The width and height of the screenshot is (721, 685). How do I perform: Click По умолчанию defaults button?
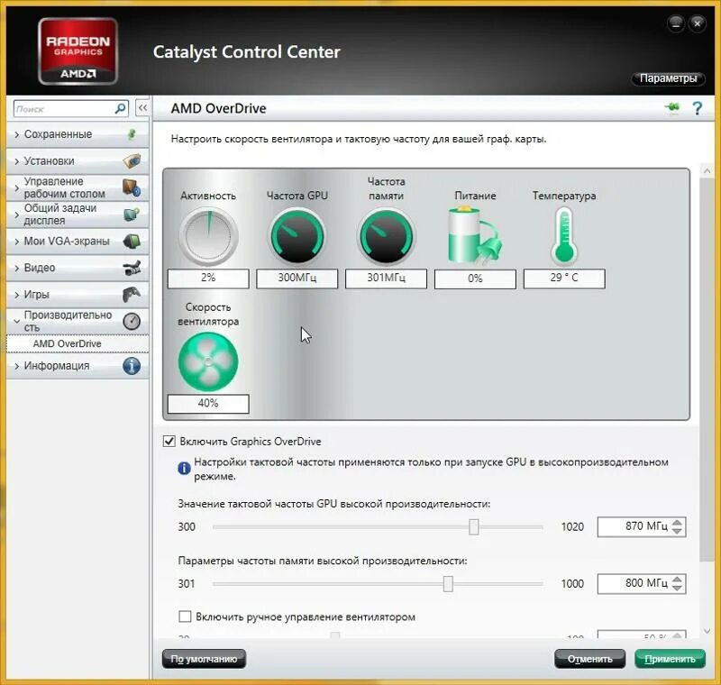click(204, 659)
